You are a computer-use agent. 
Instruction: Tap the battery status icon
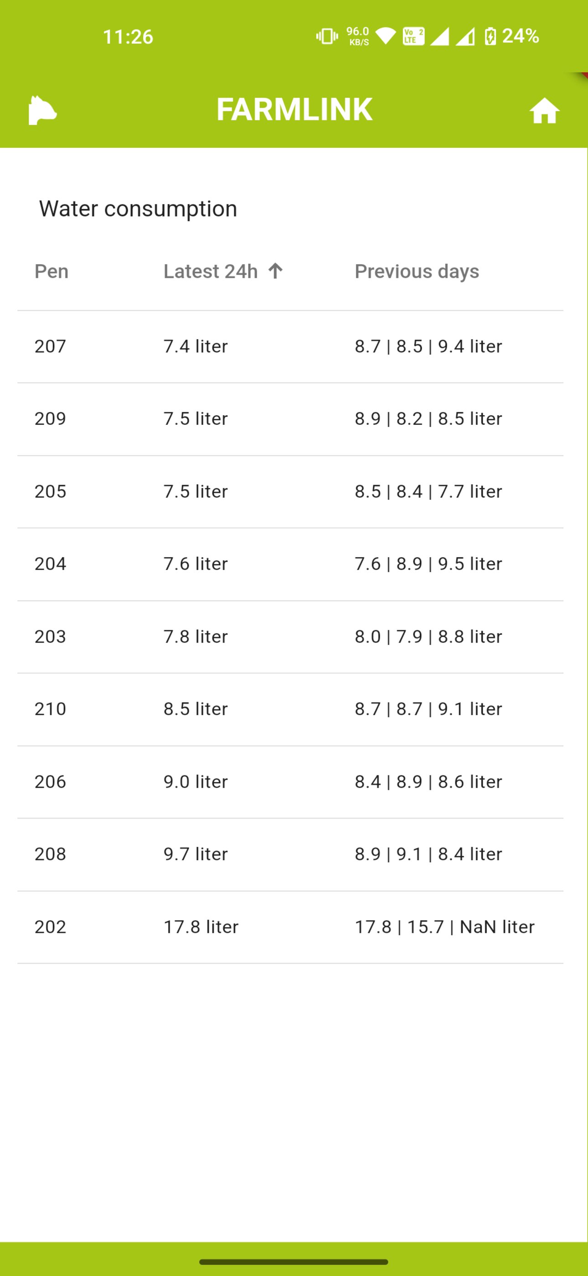click(x=490, y=36)
